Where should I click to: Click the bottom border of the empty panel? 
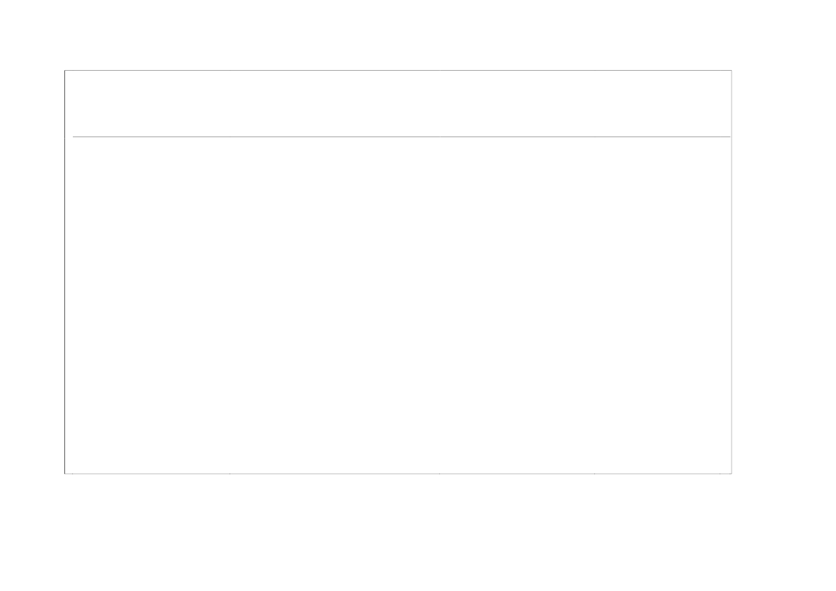coord(398,473)
